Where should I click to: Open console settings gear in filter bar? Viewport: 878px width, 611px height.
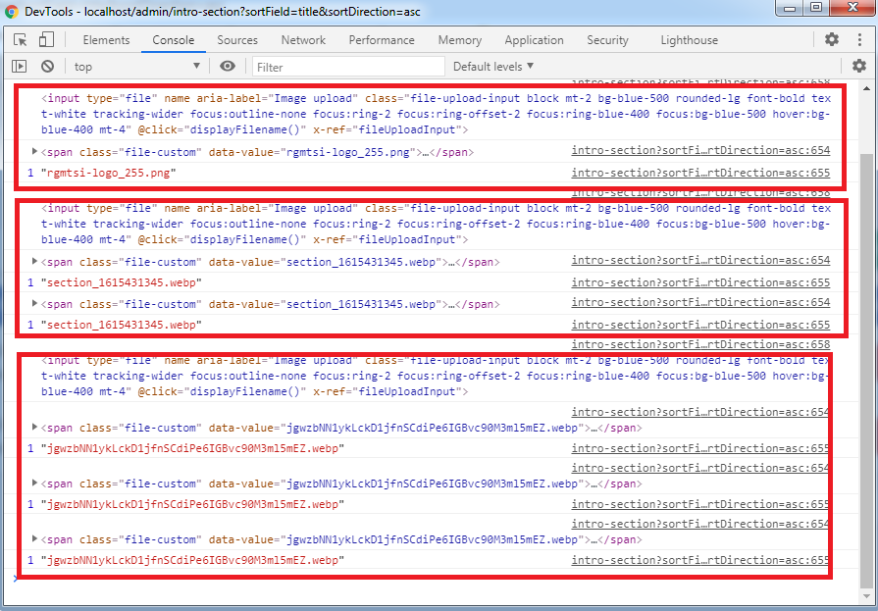[x=859, y=66]
